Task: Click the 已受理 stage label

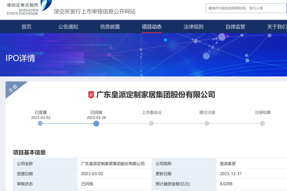Action: point(41,112)
